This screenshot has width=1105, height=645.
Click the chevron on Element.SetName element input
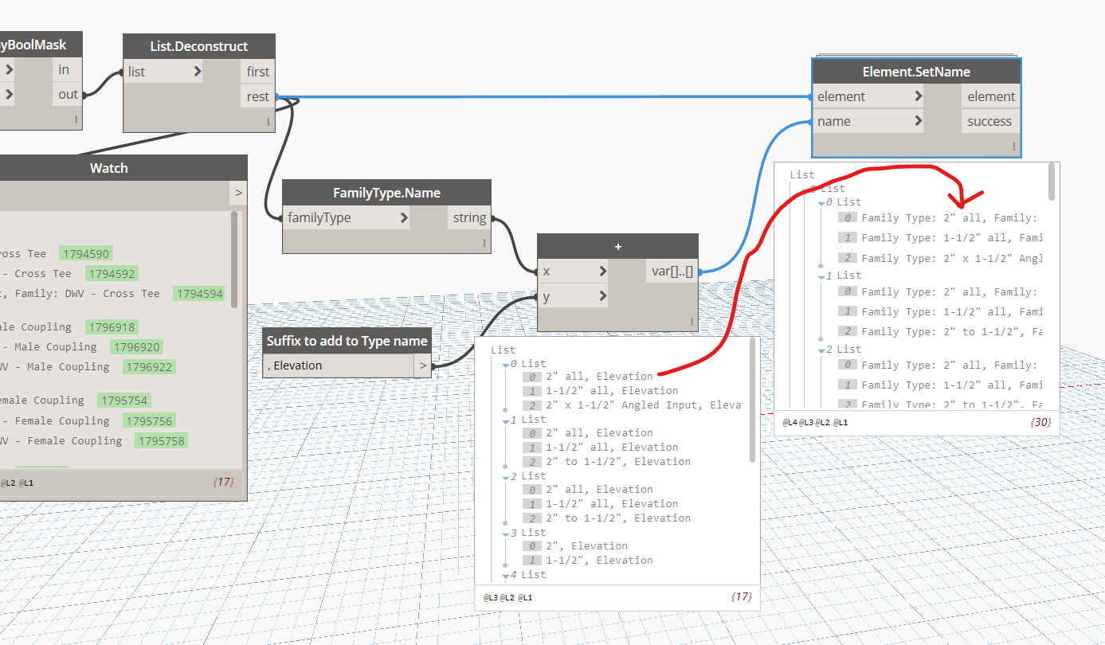coord(919,96)
